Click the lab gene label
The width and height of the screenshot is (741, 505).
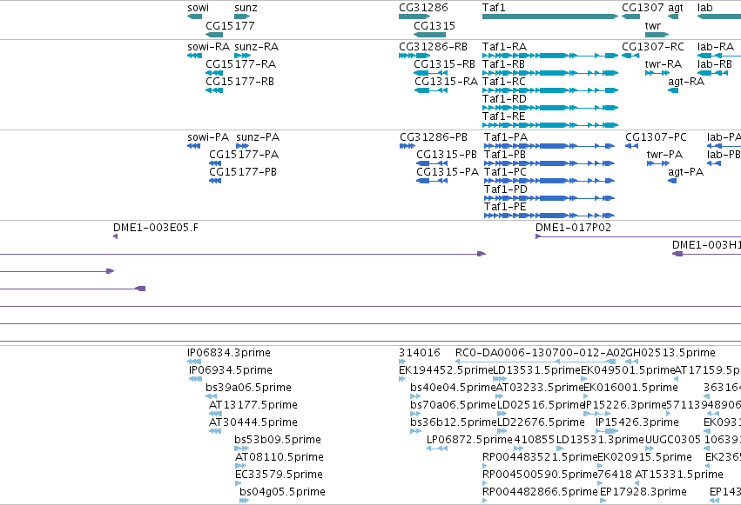coord(704,8)
